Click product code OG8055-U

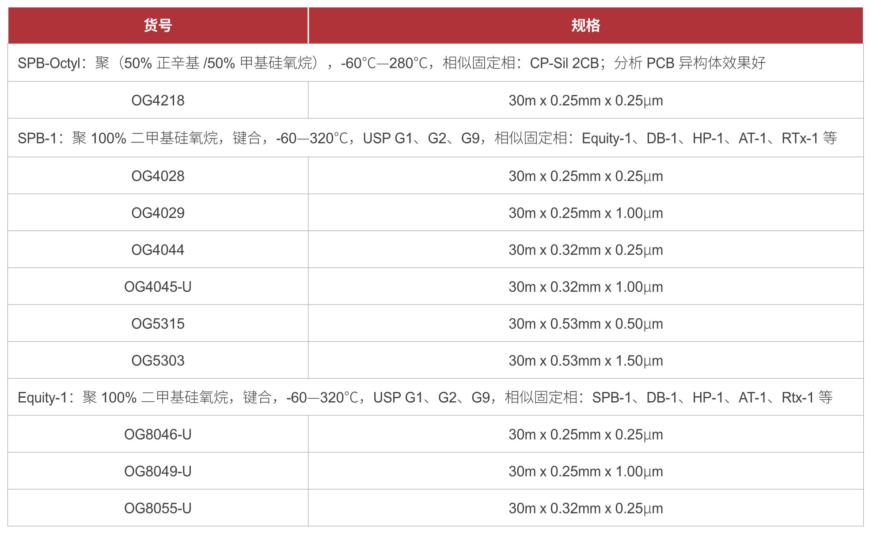[x=158, y=508]
